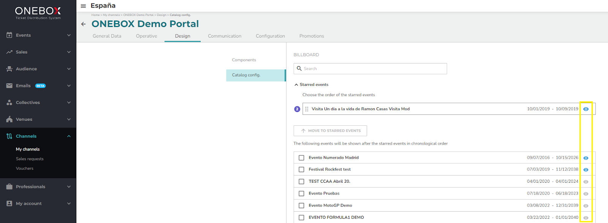Screen dimensions: 608x223
Task: Collapse the Channels menu chevron
Action: (x=69, y=136)
